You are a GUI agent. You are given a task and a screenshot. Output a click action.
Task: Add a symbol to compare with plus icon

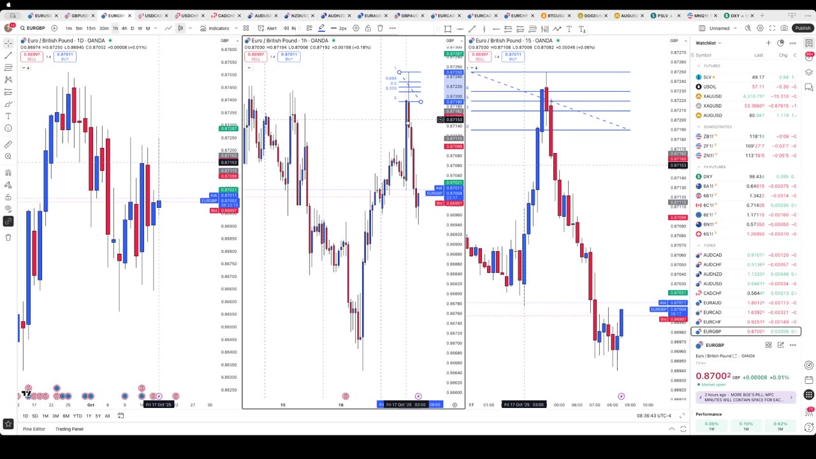click(54, 28)
